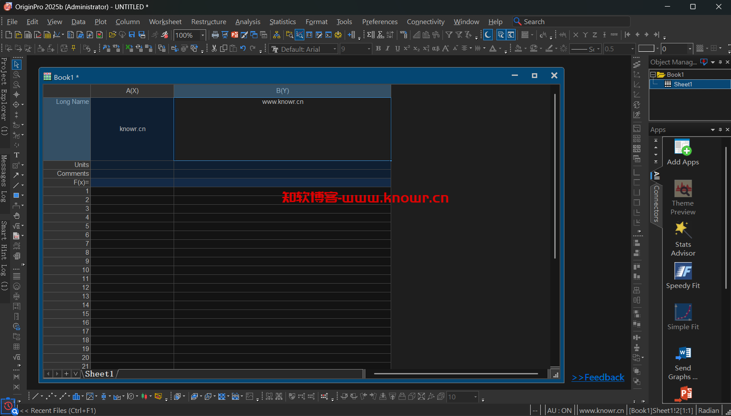
Task: Click the >>Feedback link
Action: (598, 377)
